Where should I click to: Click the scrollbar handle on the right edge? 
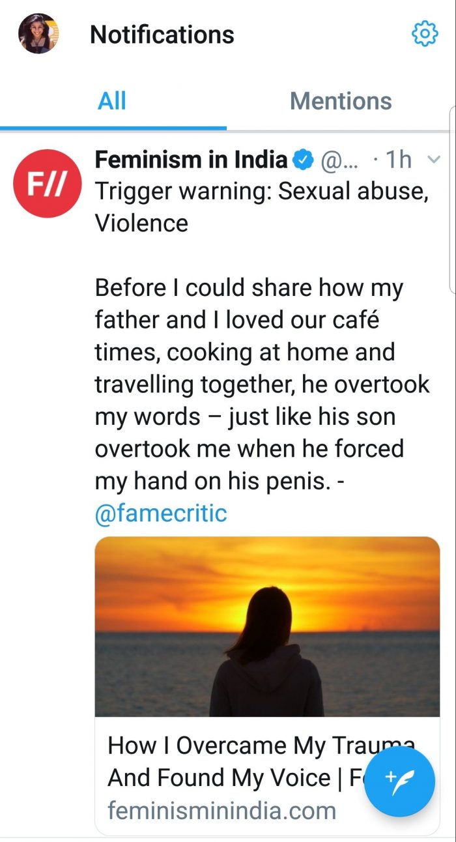[452, 196]
